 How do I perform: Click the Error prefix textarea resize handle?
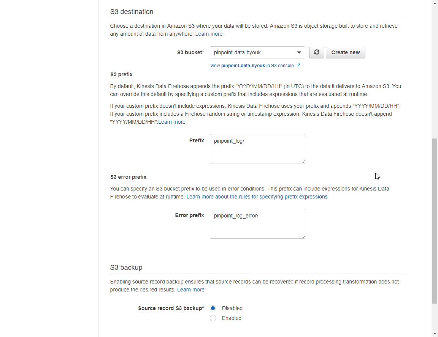click(x=303, y=236)
